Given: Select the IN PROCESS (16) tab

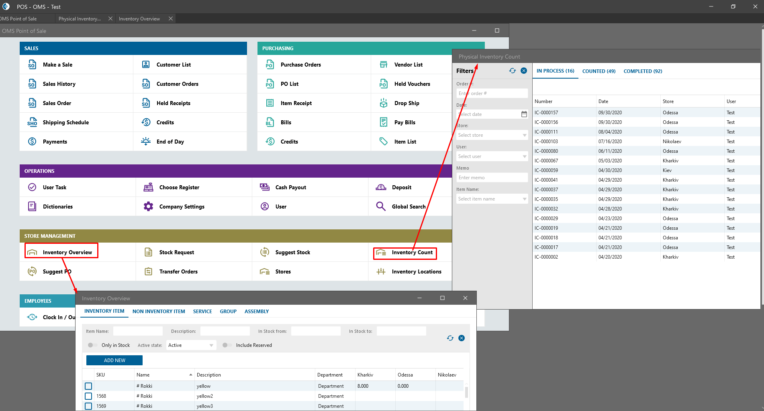Looking at the screenshot, I should (x=555, y=71).
